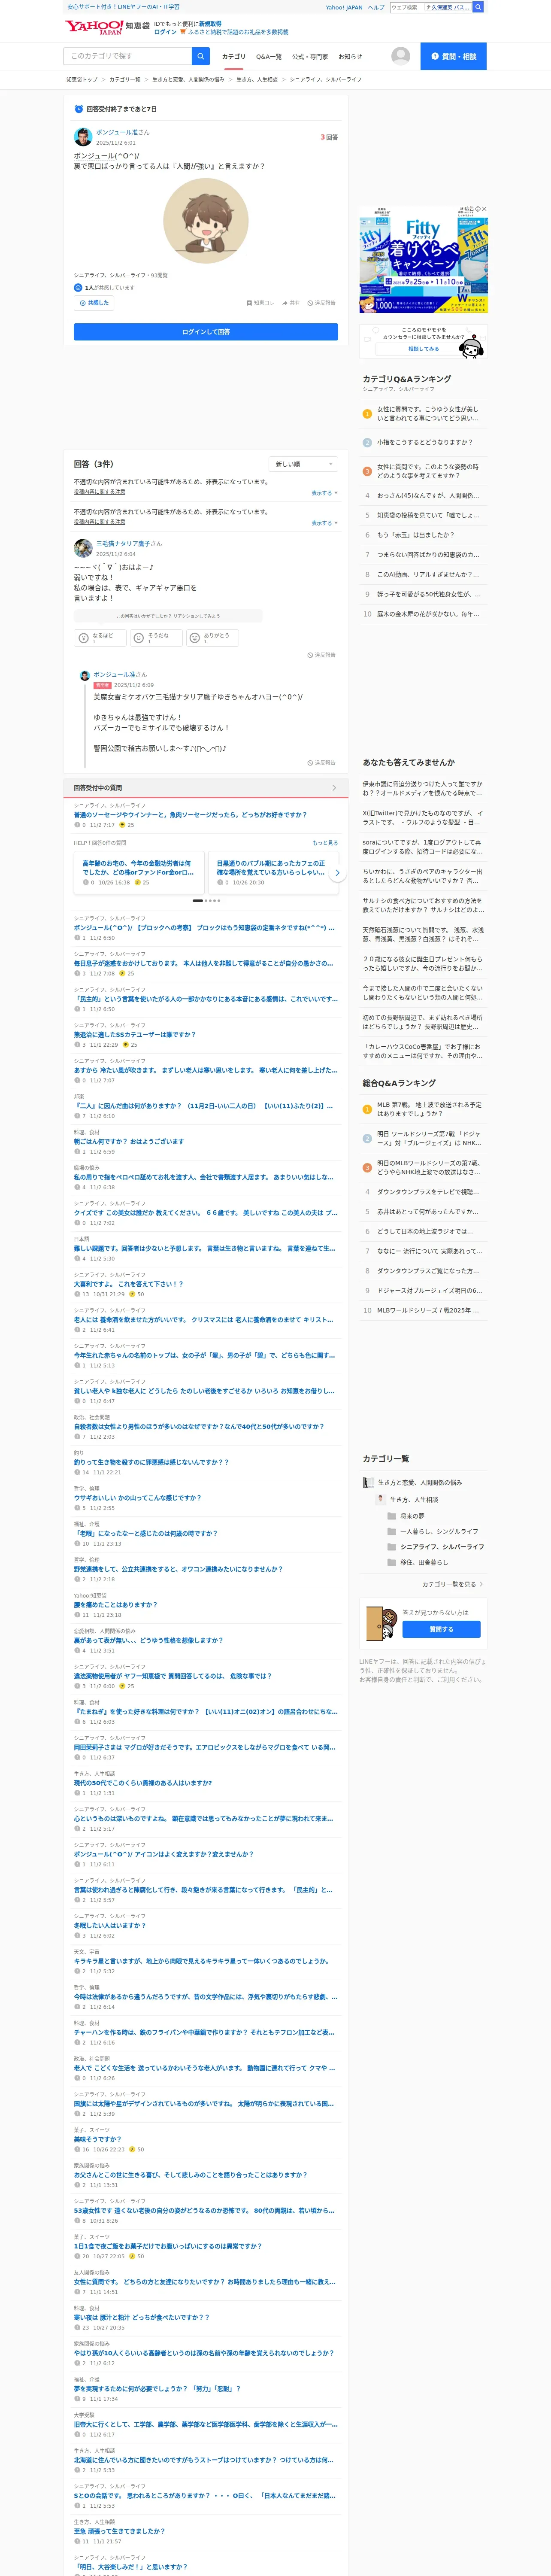Report violation on 三毛猫ナタリア鷹子's answer
Viewport: 551px width, 2576px height.
tap(322, 655)
